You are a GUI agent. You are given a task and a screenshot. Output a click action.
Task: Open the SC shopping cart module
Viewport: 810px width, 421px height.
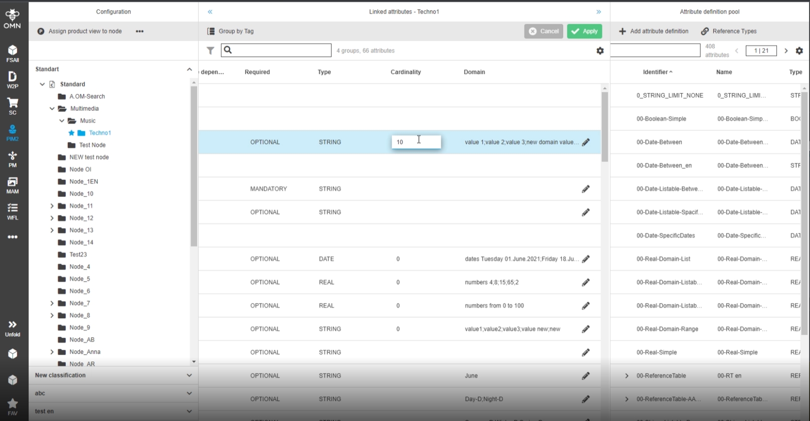(13, 106)
